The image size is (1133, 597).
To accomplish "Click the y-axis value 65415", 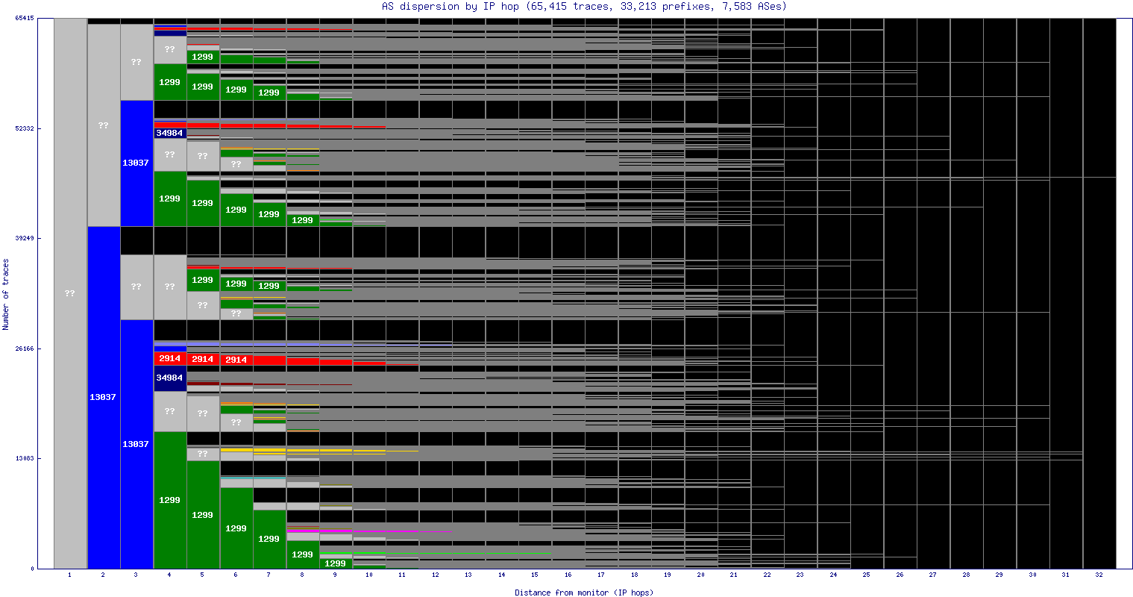I will click(x=25, y=18).
